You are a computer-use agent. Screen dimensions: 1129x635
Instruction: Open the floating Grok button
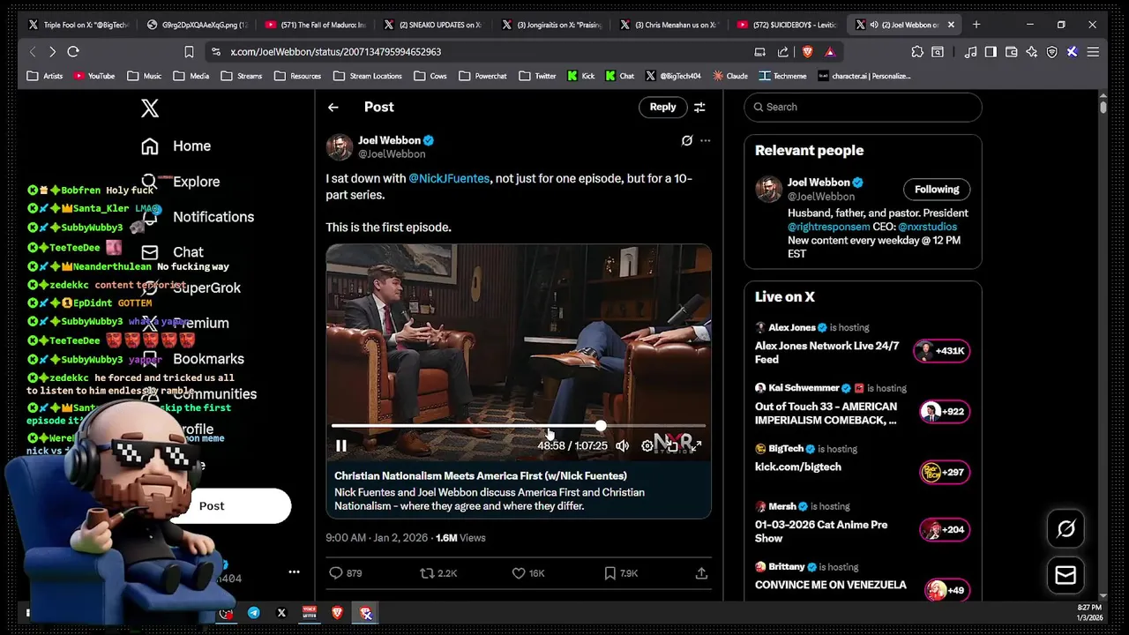[1065, 528]
